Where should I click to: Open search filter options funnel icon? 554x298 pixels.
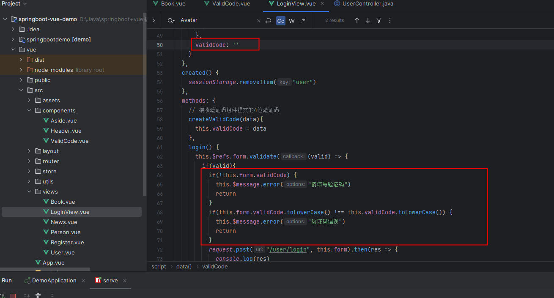(x=379, y=20)
